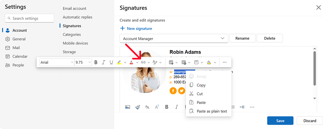Click the Robin Adams name text
The width and height of the screenshot is (323, 129).
tap(185, 52)
